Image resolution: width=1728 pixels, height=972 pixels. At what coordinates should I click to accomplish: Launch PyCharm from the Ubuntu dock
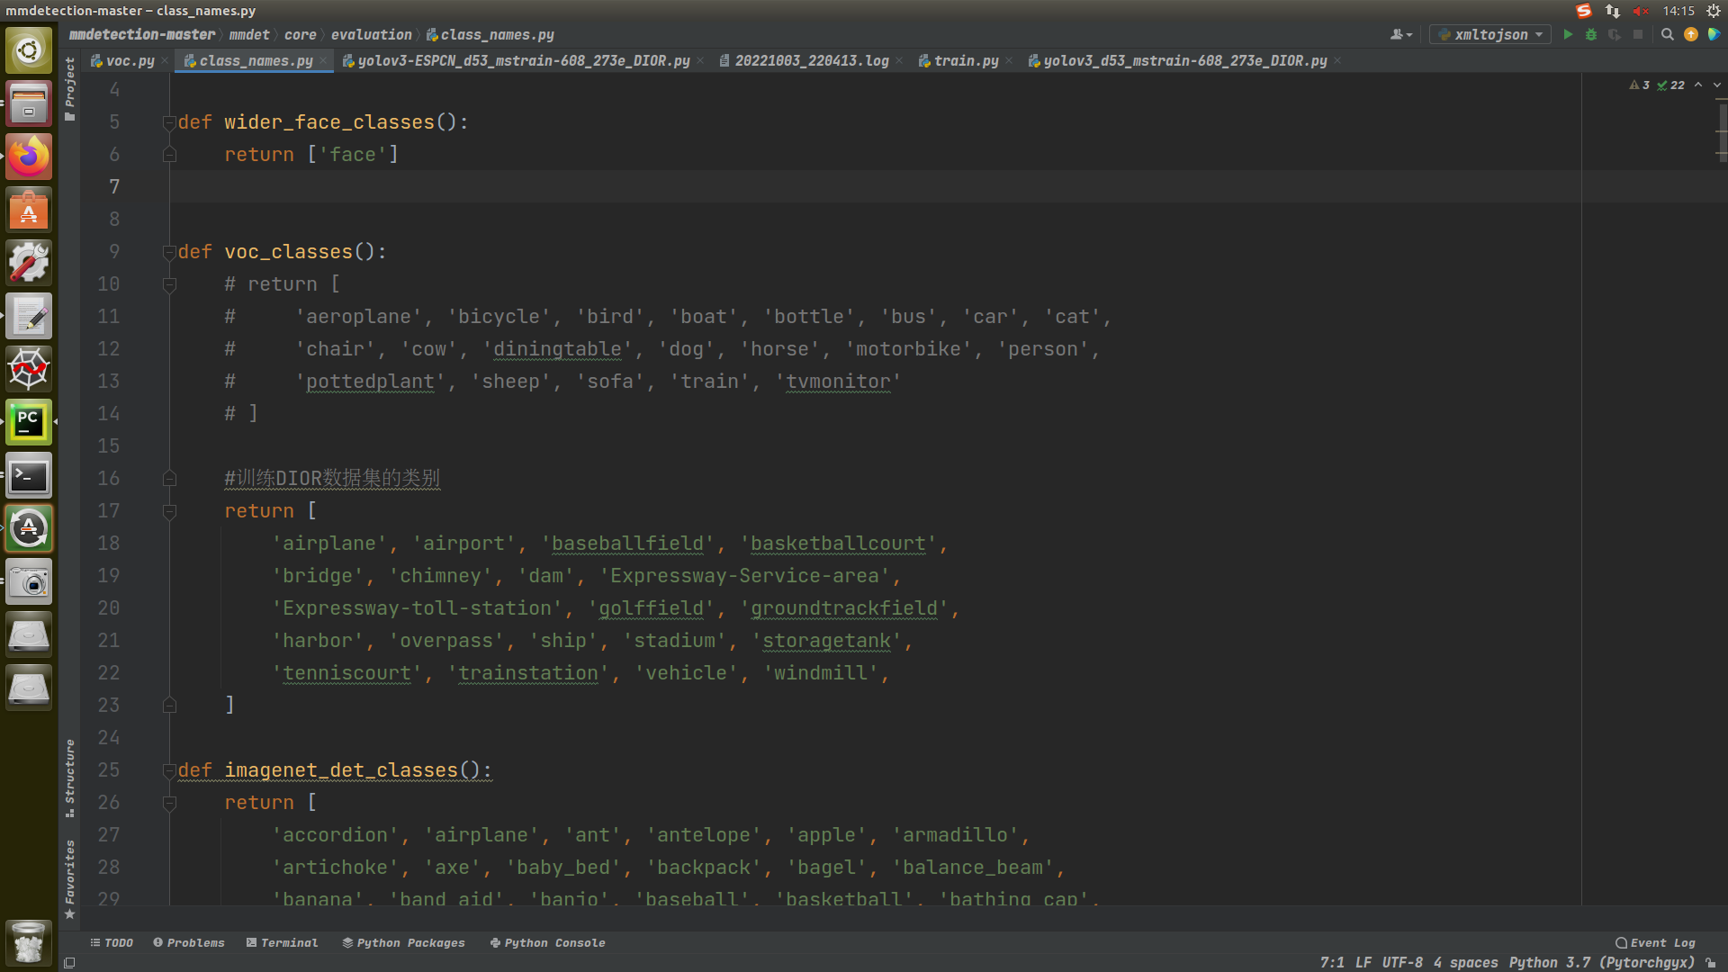(29, 422)
